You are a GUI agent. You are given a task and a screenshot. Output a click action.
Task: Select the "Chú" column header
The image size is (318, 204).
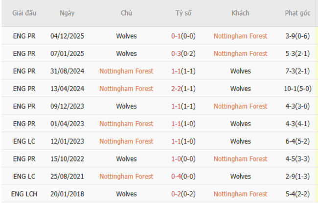126,13
